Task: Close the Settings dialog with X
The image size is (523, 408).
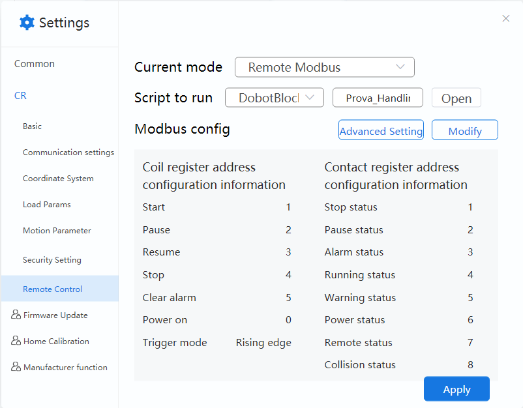Action: pos(506,19)
